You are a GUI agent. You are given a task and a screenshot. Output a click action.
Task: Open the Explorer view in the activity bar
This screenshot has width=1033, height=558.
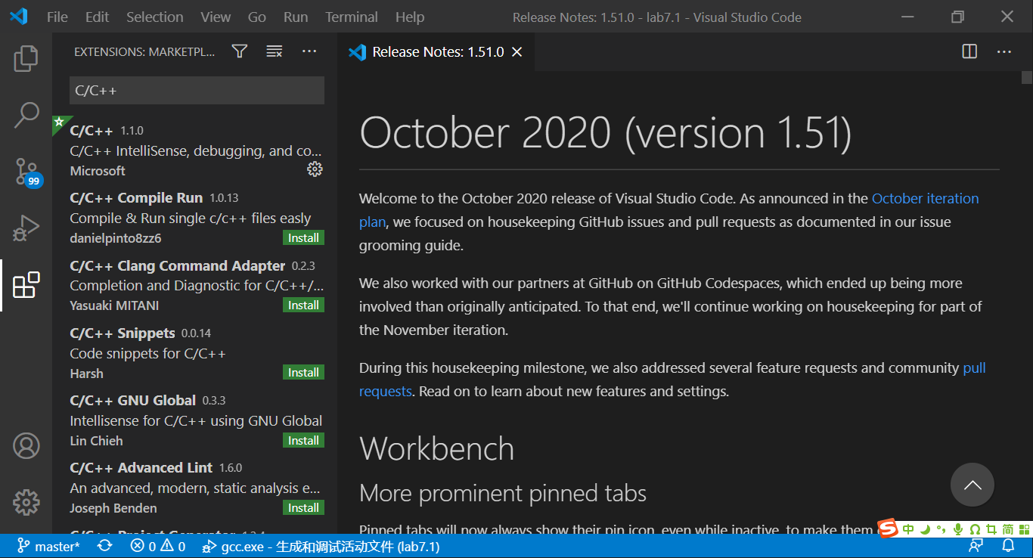[x=26, y=58]
